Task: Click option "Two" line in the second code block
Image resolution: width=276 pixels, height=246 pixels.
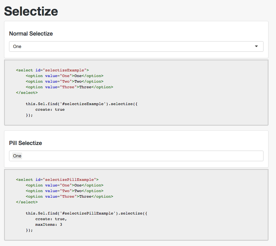Action: pyautogui.click(x=64, y=191)
